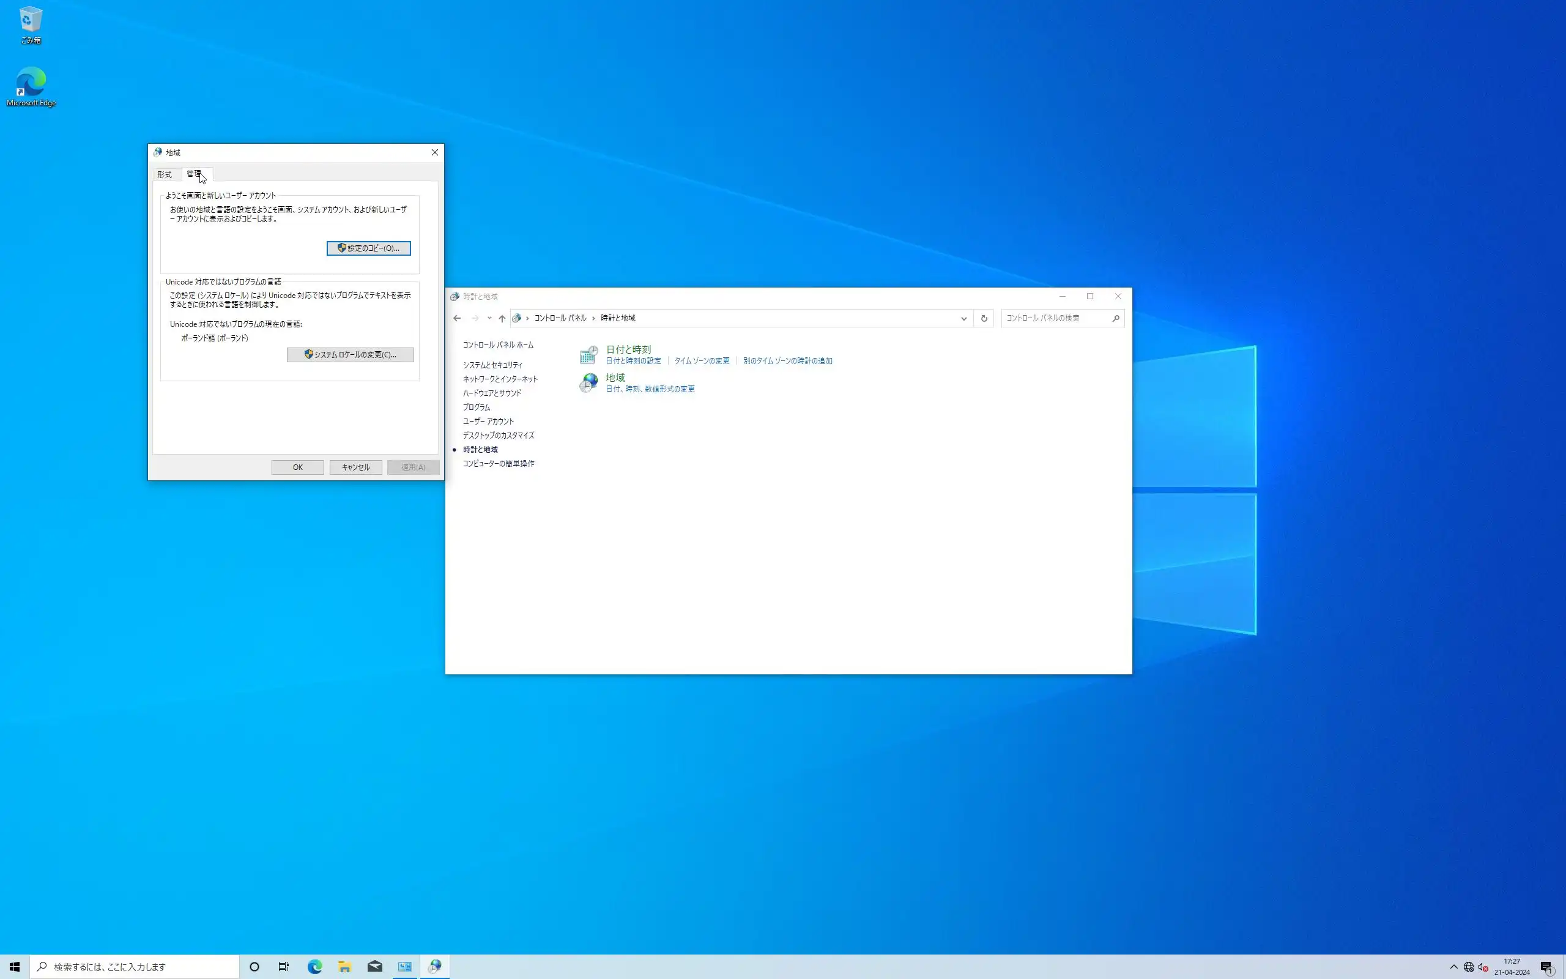The width and height of the screenshot is (1566, 979).
Task: Open the タイム ゾーンの変更 link
Action: [702, 361]
